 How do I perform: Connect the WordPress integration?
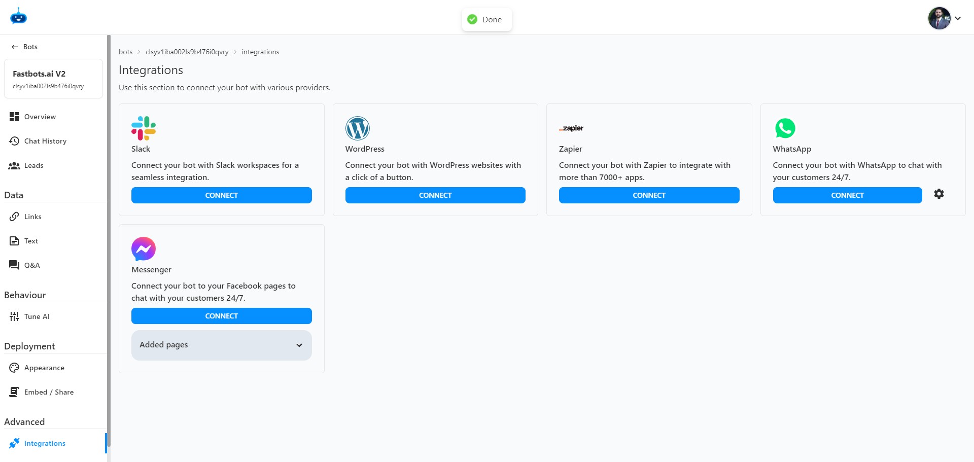coord(435,195)
